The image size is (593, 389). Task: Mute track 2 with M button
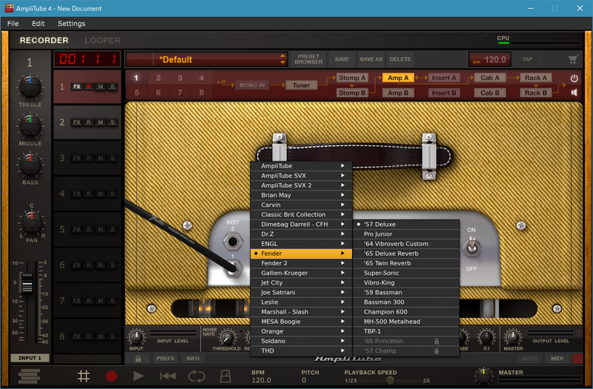click(101, 122)
